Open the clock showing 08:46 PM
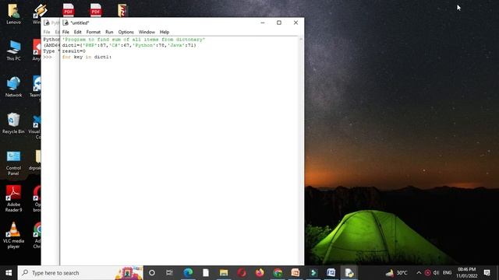Viewport: 499px width, 280px height. click(x=466, y=273)
